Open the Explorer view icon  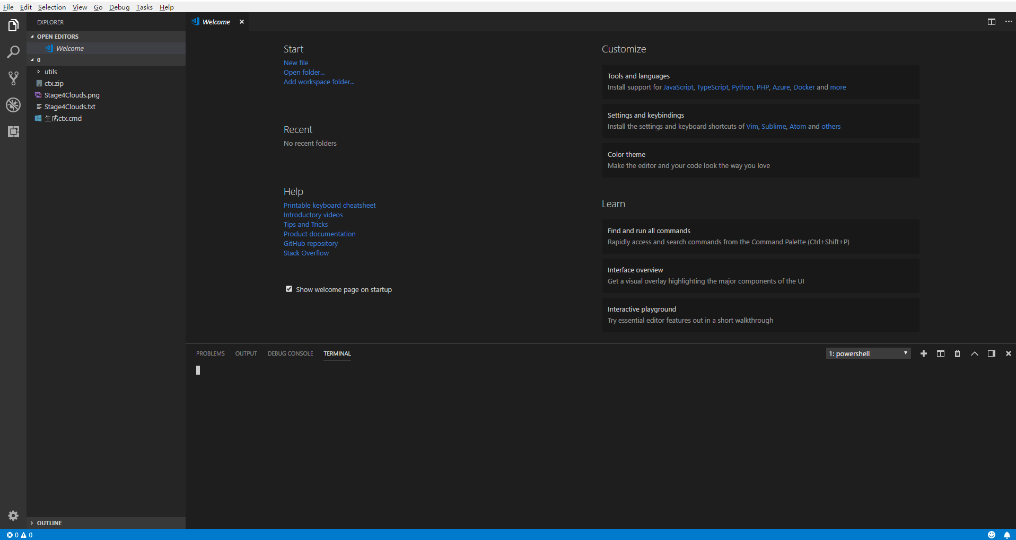tap(13, 25)
